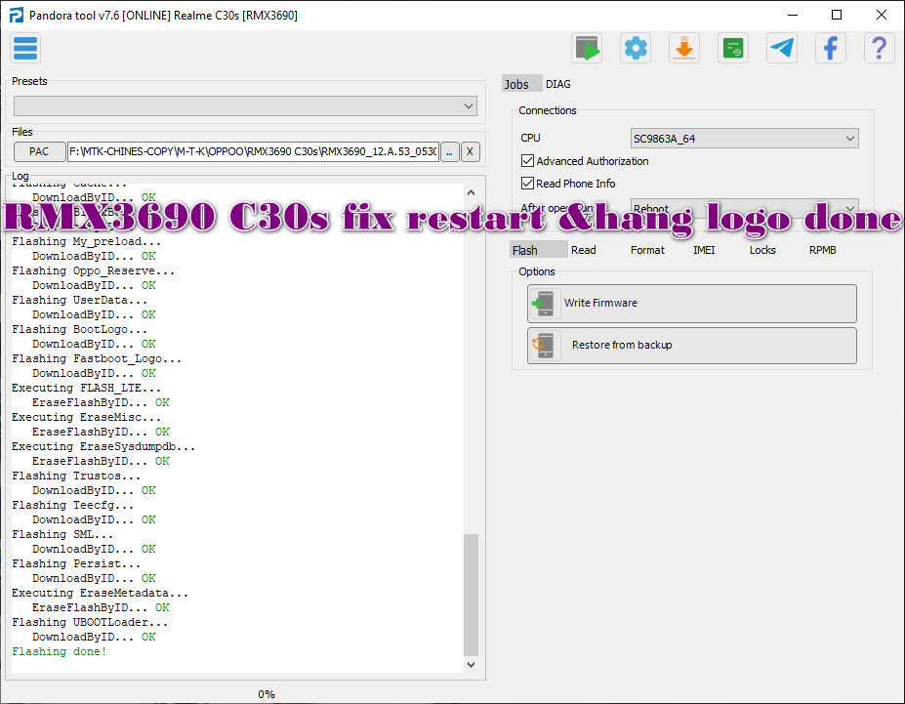The width and height of the screenshot is (905, 704).
Task: Open the Telegram channel icon
Action: pyautogui.click(x=781, y=48)
